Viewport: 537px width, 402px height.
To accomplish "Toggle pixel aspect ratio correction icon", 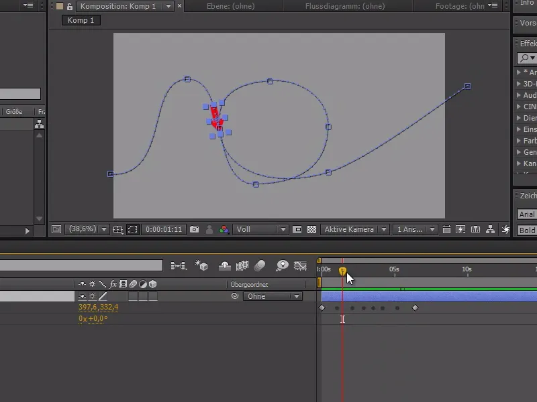I will click(446, 229).
